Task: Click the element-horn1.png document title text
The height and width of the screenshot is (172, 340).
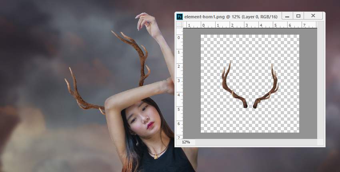Action: [231, 17]
